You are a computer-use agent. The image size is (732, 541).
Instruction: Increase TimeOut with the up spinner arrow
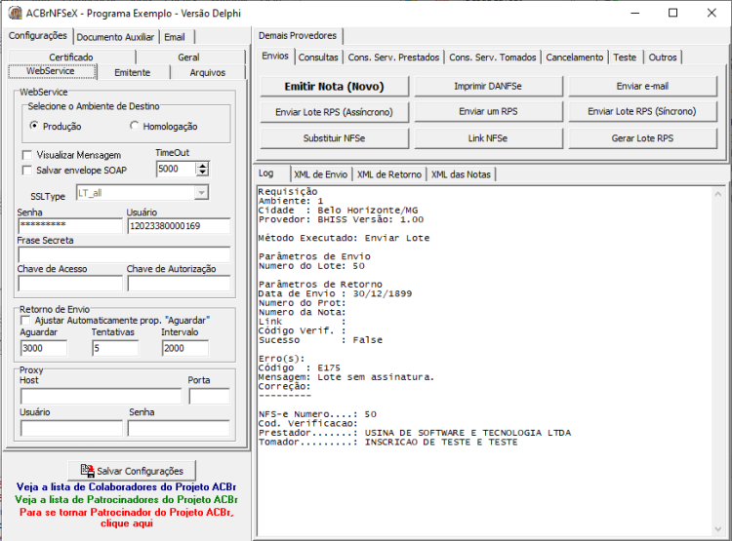202,166
